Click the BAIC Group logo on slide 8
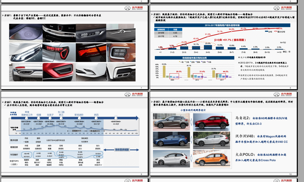 (x=283, y=8)
